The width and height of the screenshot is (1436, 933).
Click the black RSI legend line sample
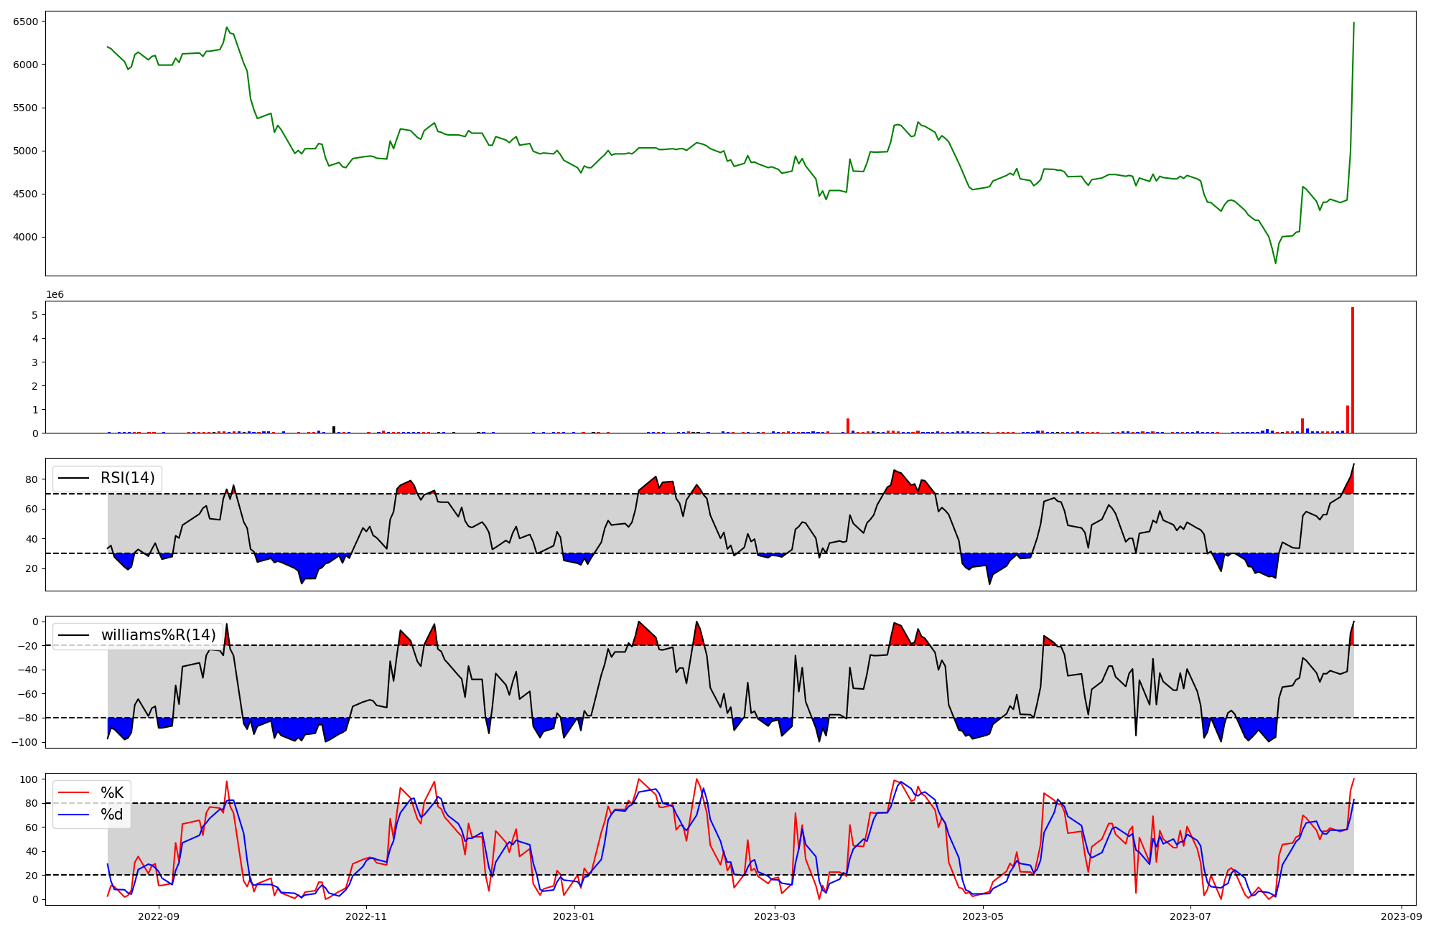pos(73,478)
